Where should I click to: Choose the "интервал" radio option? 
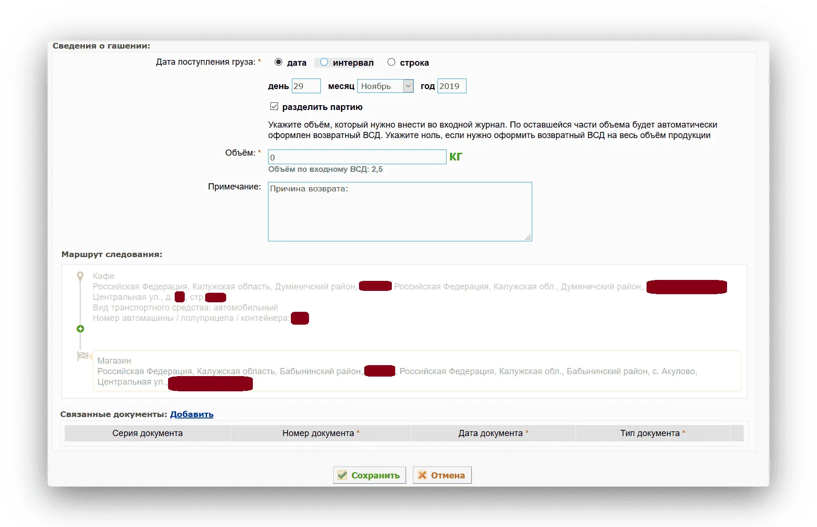click(x=324, y=62)
